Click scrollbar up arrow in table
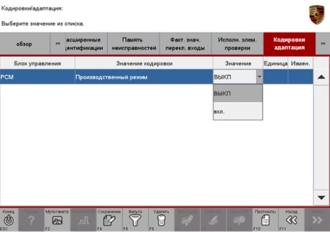Image resolution: width=330 pixels, height=232 pixels. pyautogui.click(x=321, y=77)
